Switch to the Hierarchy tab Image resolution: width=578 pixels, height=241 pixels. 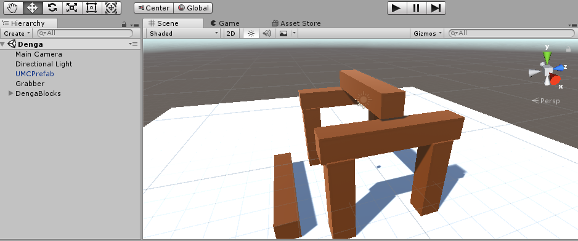(x=28, y=23)
